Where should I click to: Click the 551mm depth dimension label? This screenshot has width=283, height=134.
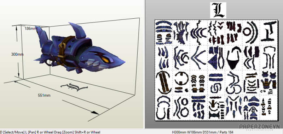(44, 95)
